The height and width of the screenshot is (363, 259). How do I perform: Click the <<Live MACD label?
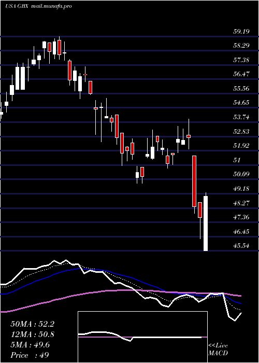(x=218, y=350)
